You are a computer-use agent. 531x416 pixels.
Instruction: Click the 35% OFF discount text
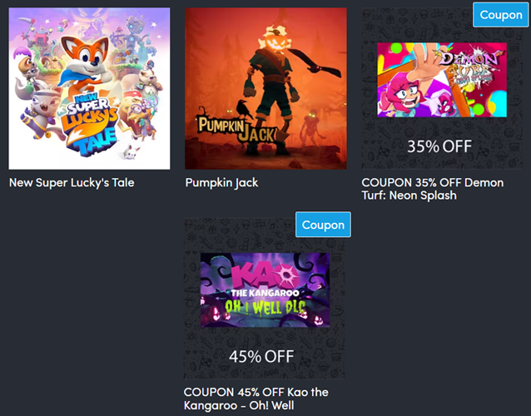[x=439, y=146]
